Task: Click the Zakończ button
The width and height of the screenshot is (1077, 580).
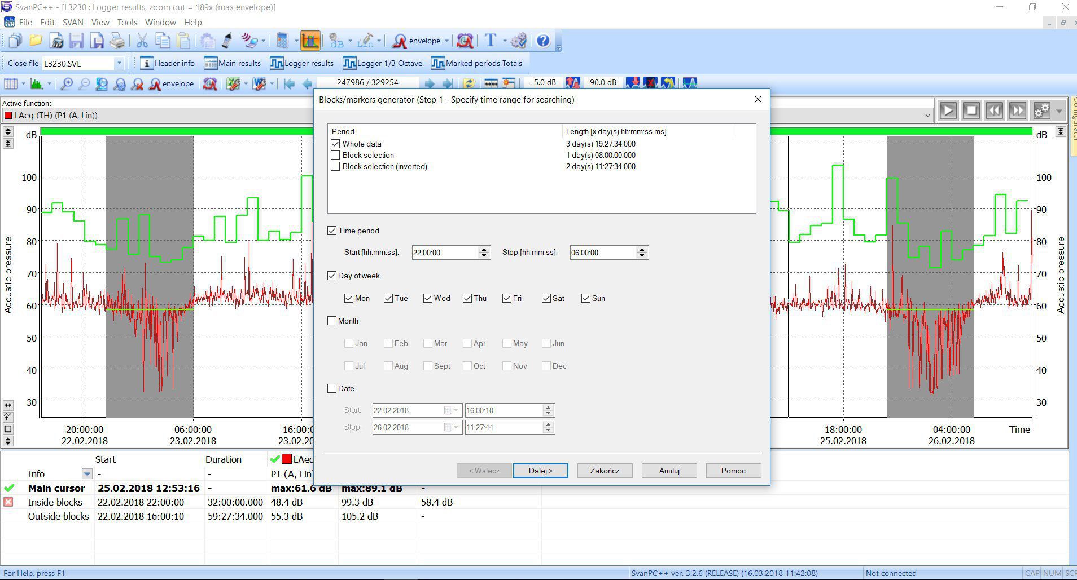Action: click(x=605, y=471)
